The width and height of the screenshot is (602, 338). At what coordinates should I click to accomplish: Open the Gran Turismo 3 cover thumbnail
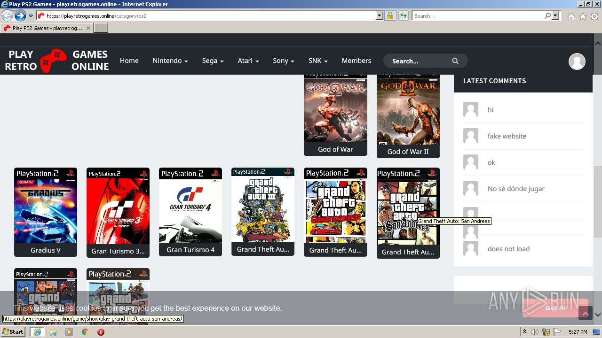[118, 206]
